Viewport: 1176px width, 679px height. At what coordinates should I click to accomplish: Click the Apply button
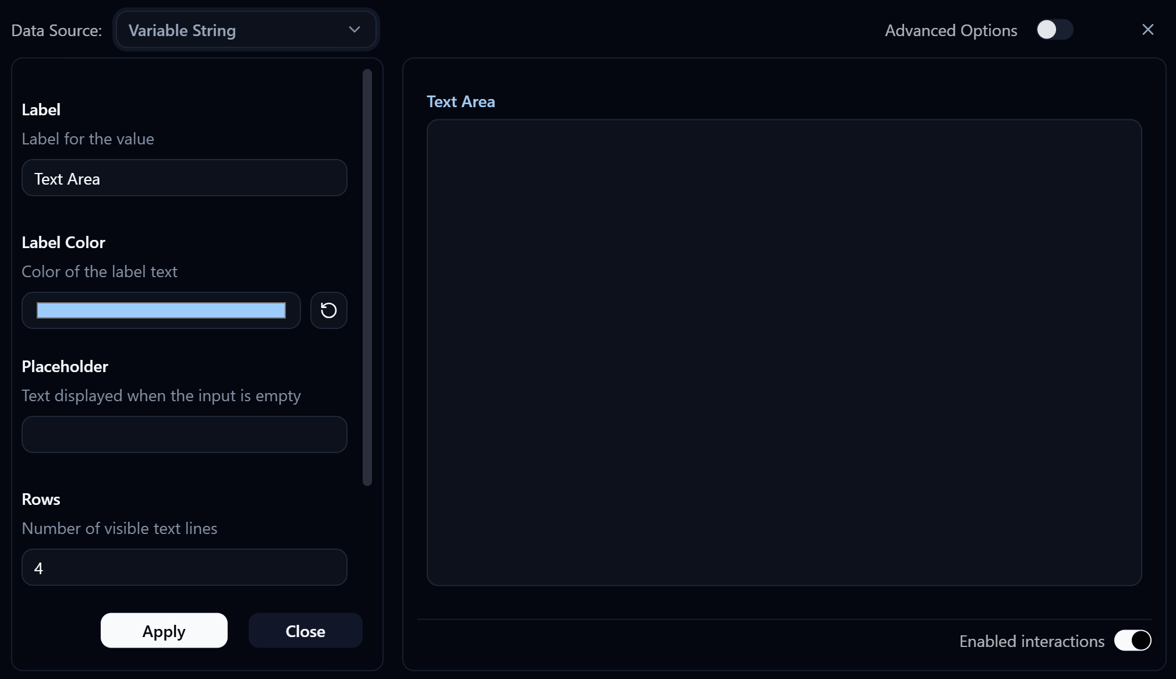(164, 631)
